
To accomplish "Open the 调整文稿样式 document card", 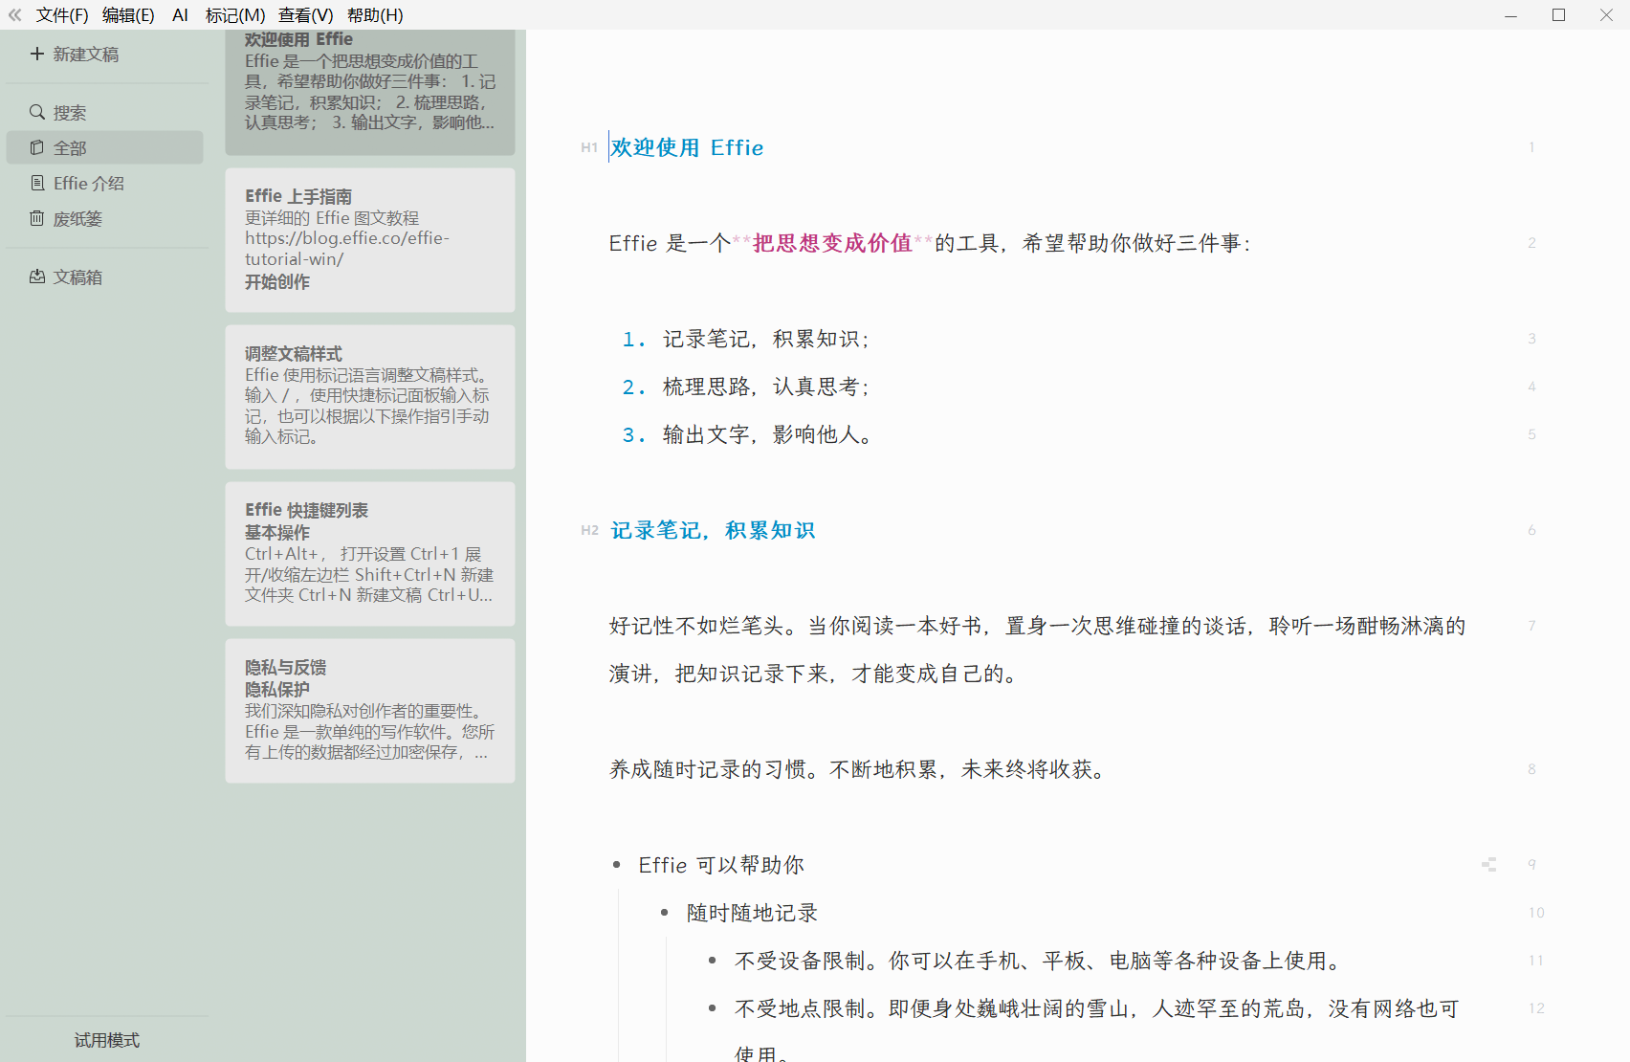I will pos(370,397).
